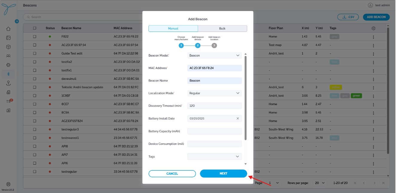Open the lifebuoy support icon above the version
Image resolution: width=396 pixels, height=193 pixels.
[8, 184]
